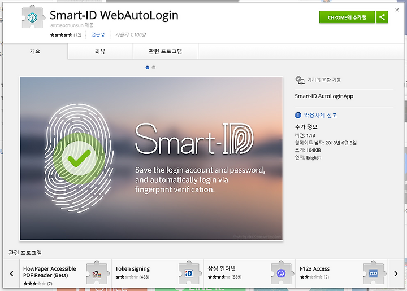
Task: Open the Token signing extension card
Action: [158, 274]
